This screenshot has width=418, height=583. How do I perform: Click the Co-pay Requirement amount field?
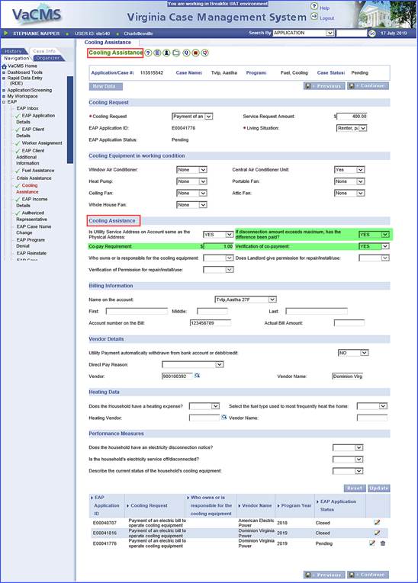[218, 246]
